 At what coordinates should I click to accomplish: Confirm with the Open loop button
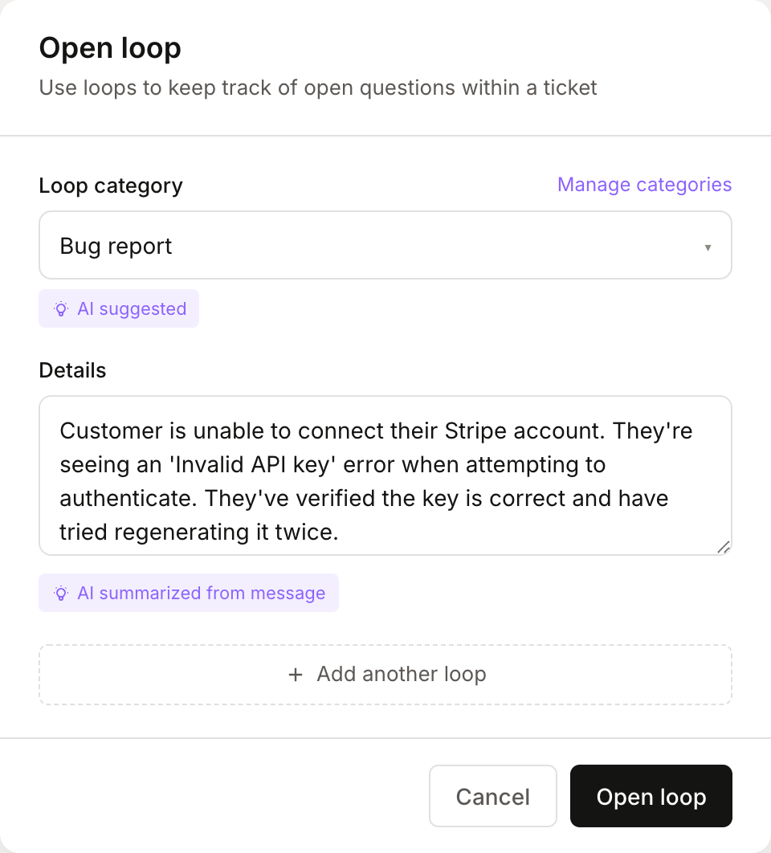(x=651, y=796)
